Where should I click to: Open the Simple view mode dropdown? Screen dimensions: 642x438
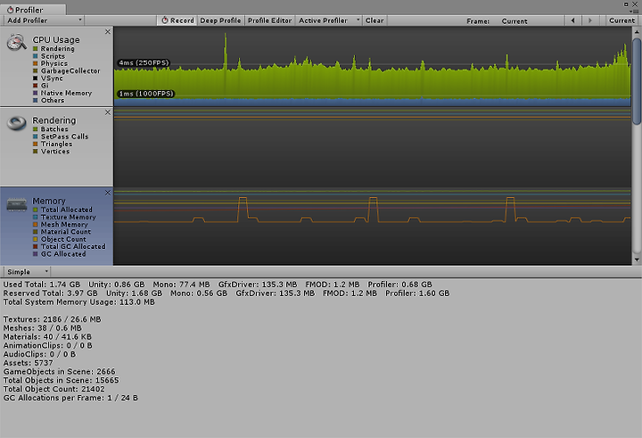tap(27, 272)
